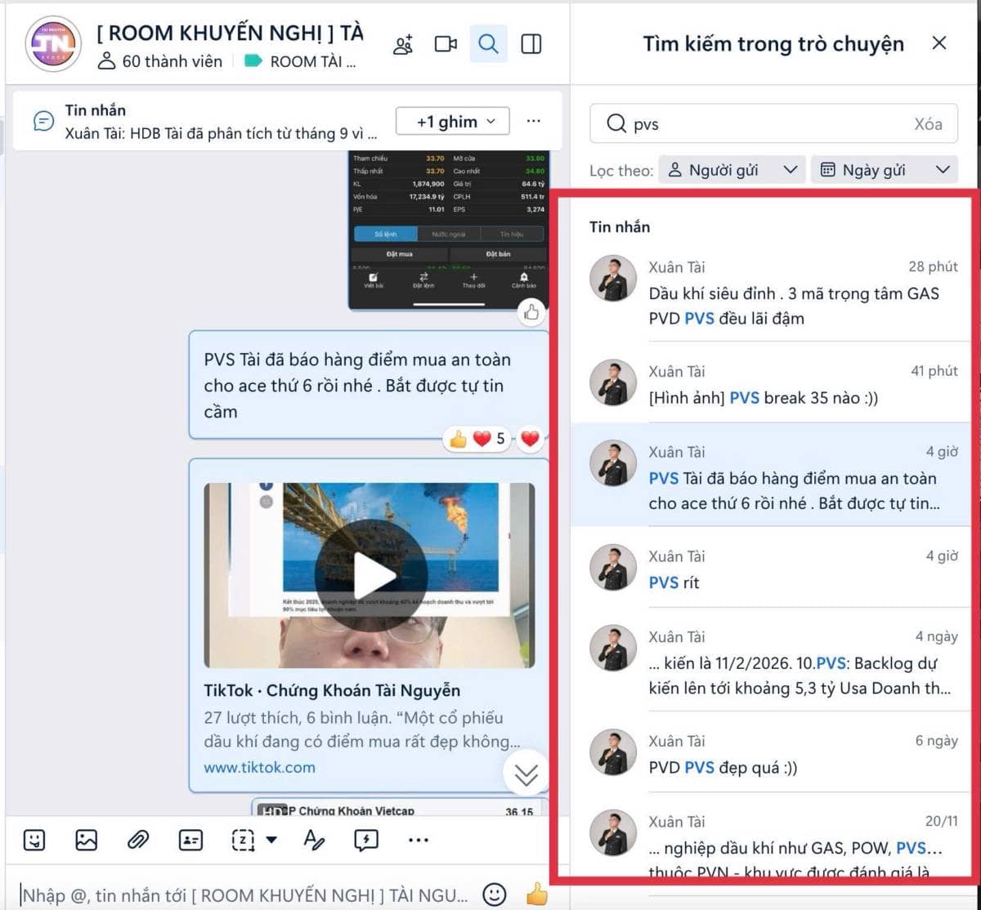
Task: Open pinned message more options dots
Action: tap(534, 121)
